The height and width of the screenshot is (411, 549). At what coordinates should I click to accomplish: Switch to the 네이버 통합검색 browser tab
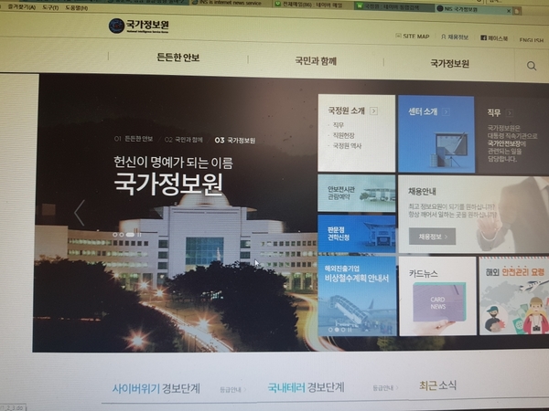point(393,6)
